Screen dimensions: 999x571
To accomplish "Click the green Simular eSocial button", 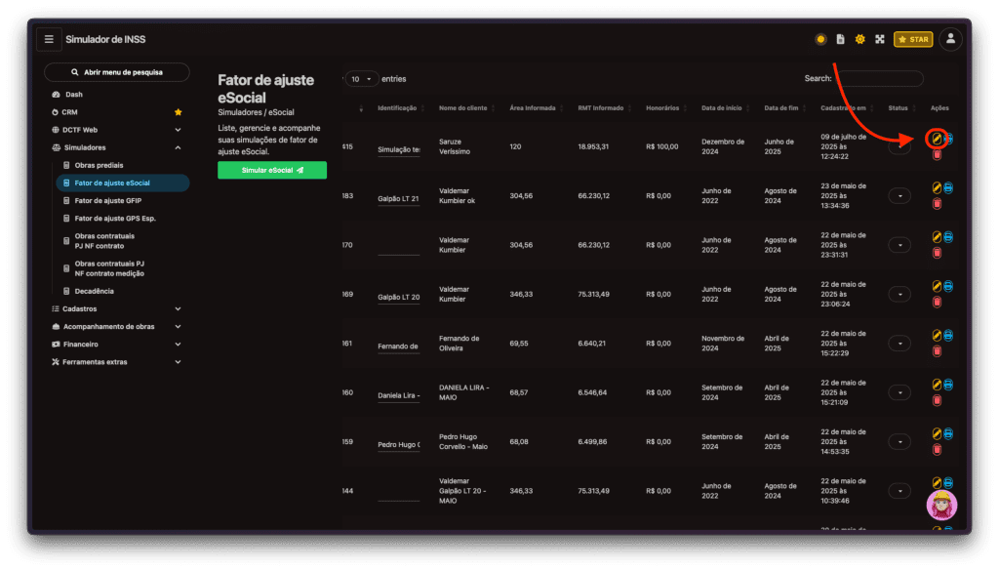I will click(x=272, y=170).
